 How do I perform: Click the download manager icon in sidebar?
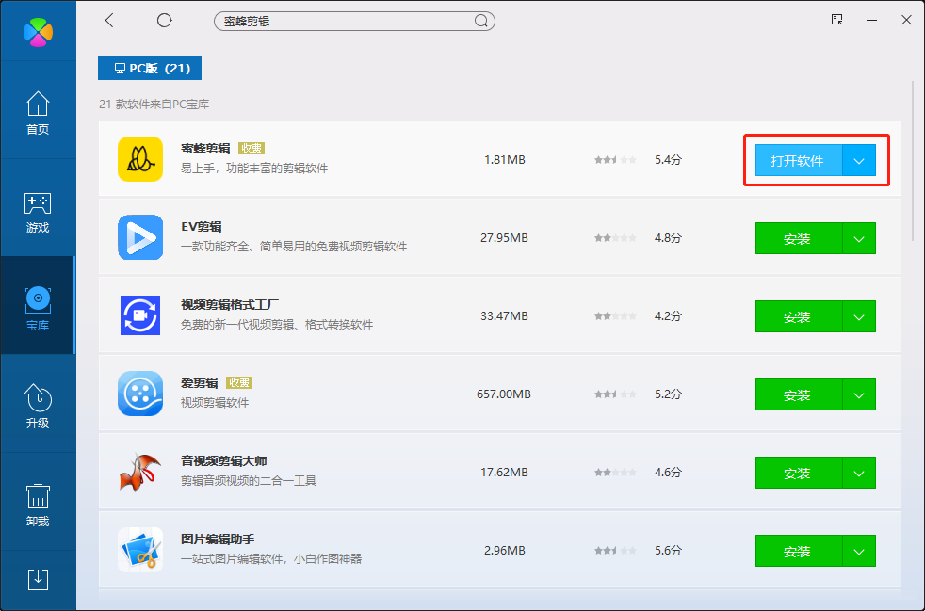pos(38,579)
